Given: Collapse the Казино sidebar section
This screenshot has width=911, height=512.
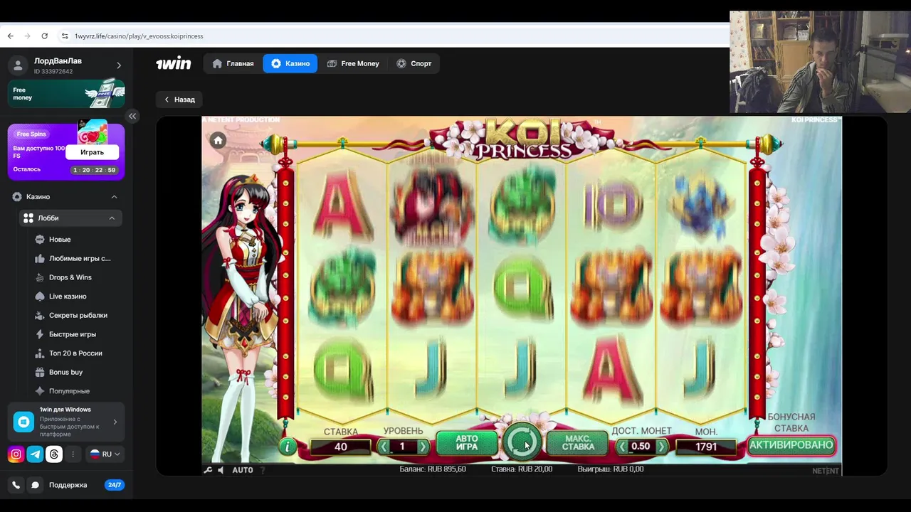Looking at the screenshot, I should [x=114, y=197].
